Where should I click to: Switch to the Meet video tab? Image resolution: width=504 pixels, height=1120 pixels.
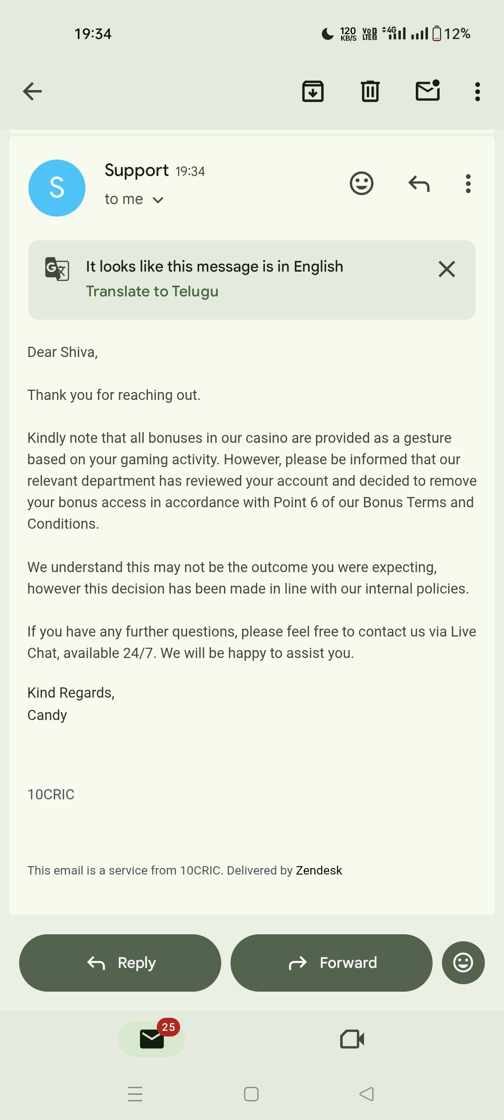(x=352, y=1039)
